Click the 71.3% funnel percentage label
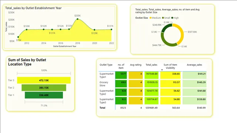The height and width of the screenshot is (133, 237). [x=44, y=106]
